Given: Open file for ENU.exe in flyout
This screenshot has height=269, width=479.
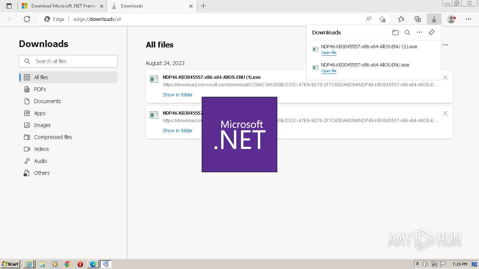Looking at the screenshot, I should click(x=329, y=71).
